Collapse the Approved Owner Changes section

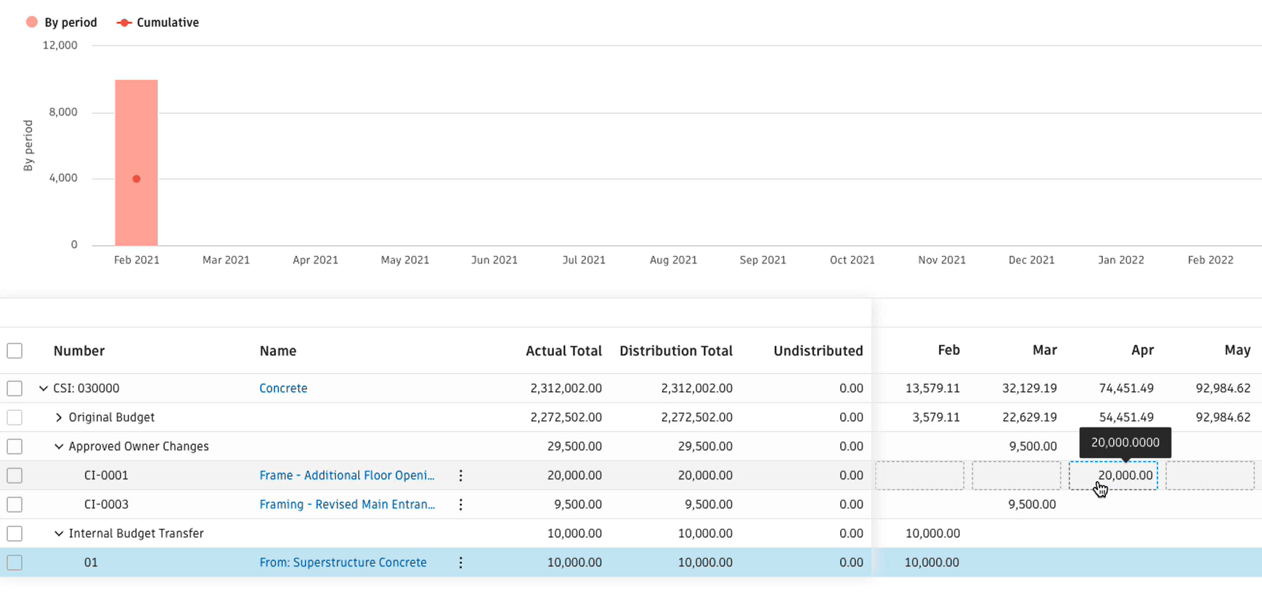(59, 446)
